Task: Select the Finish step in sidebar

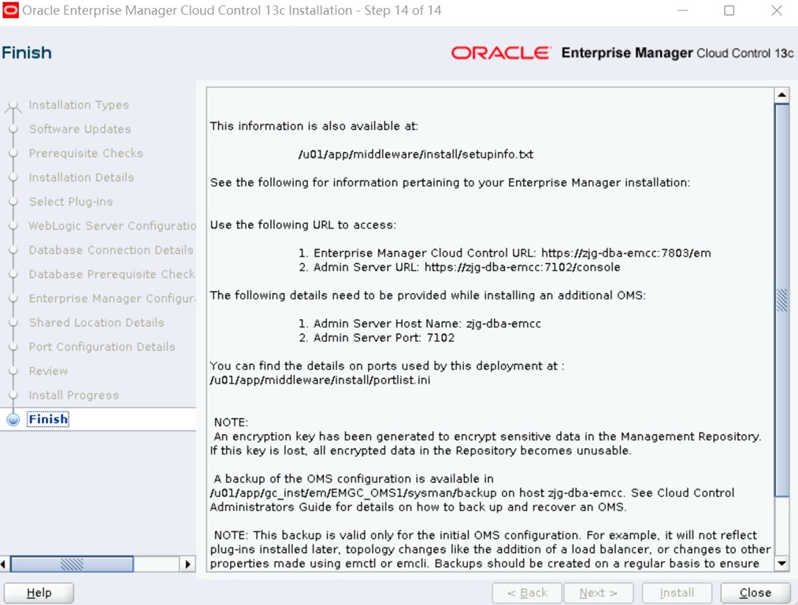Action: pyautogui.click(x=48, y=419)
